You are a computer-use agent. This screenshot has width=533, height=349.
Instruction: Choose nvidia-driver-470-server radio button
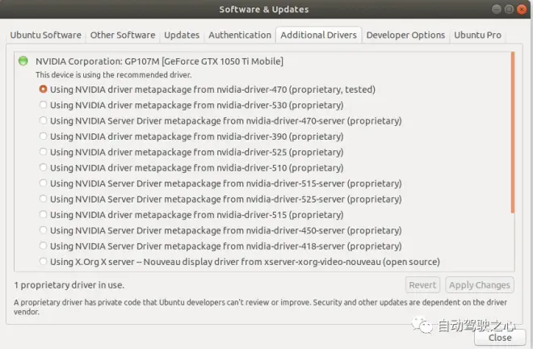43,120
